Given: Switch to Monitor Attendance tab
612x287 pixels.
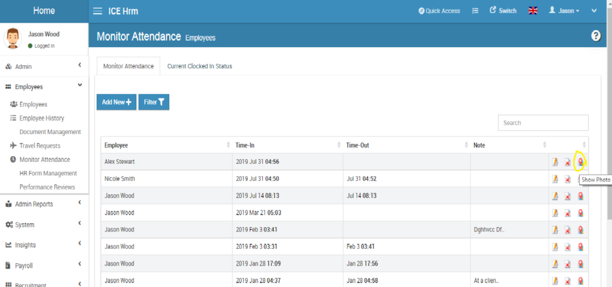Looking at the screenshot, I should [x=128, y=66].
